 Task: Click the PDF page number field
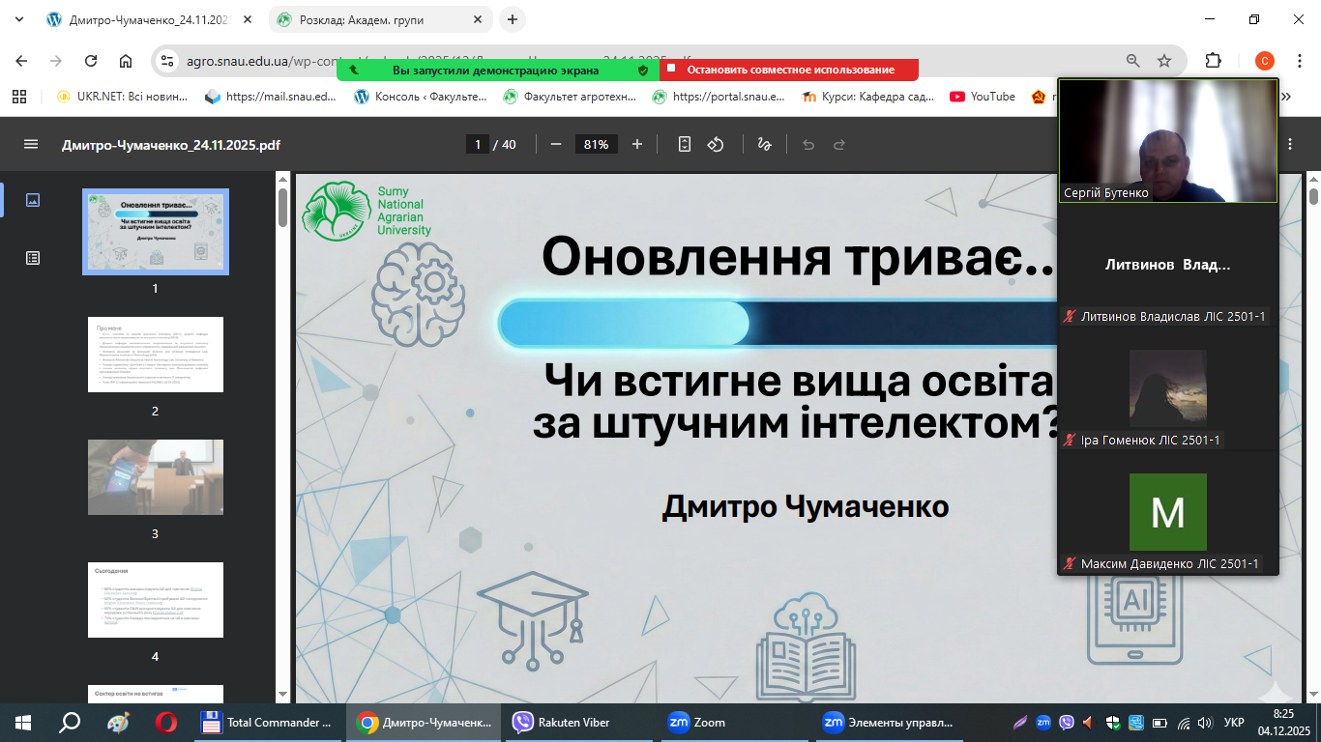pos(477,144)
